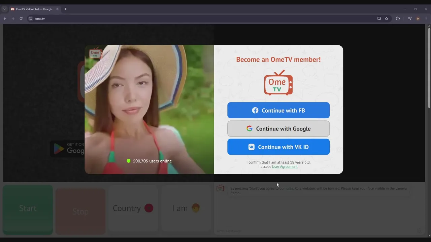Install app icon in address bar

379,18
